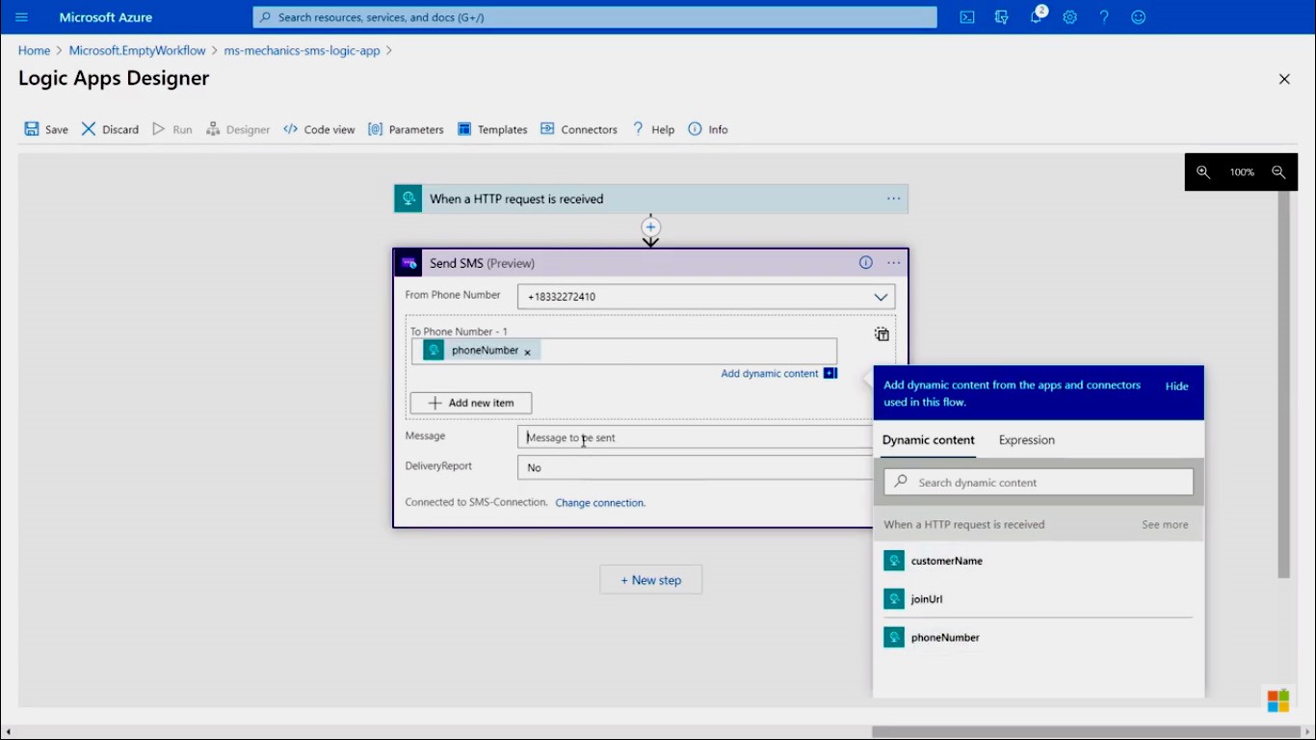Open the Directory and subscription filter icon
The width and height of the screenshot is (1316, 740).
click(1002, 17)
